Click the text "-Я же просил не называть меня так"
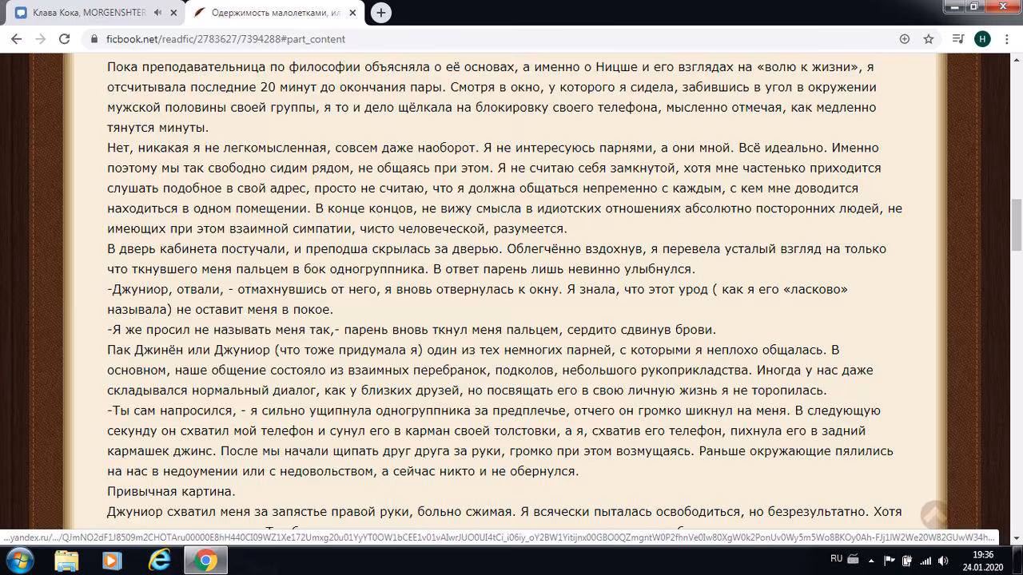 tap(219, 330)
